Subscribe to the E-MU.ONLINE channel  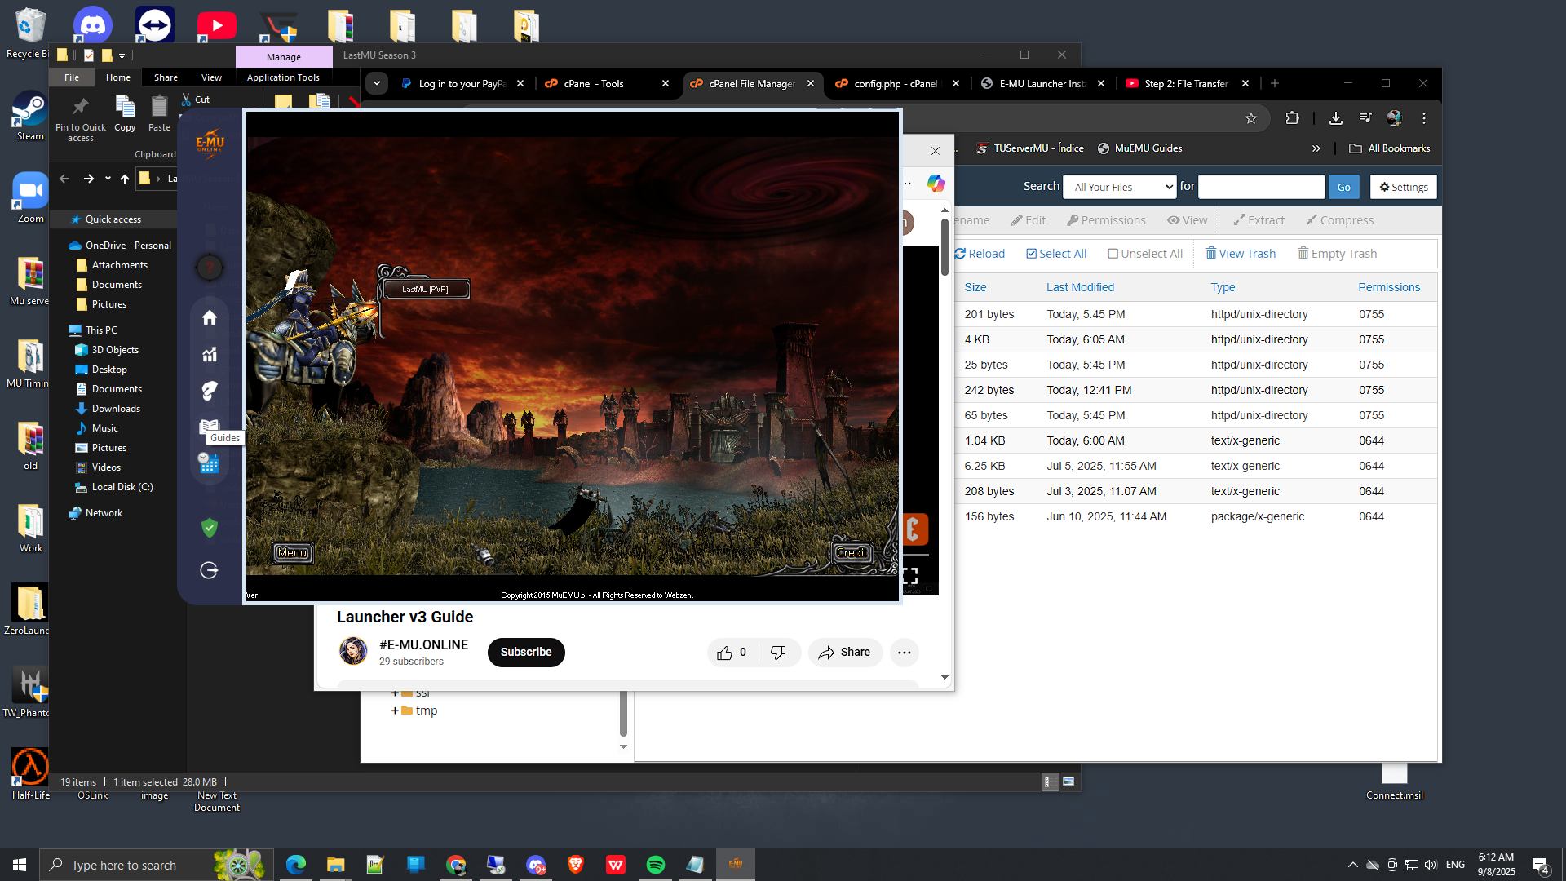[526, 653]
